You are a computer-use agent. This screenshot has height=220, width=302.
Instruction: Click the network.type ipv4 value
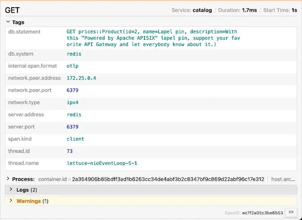click(72, 102)
